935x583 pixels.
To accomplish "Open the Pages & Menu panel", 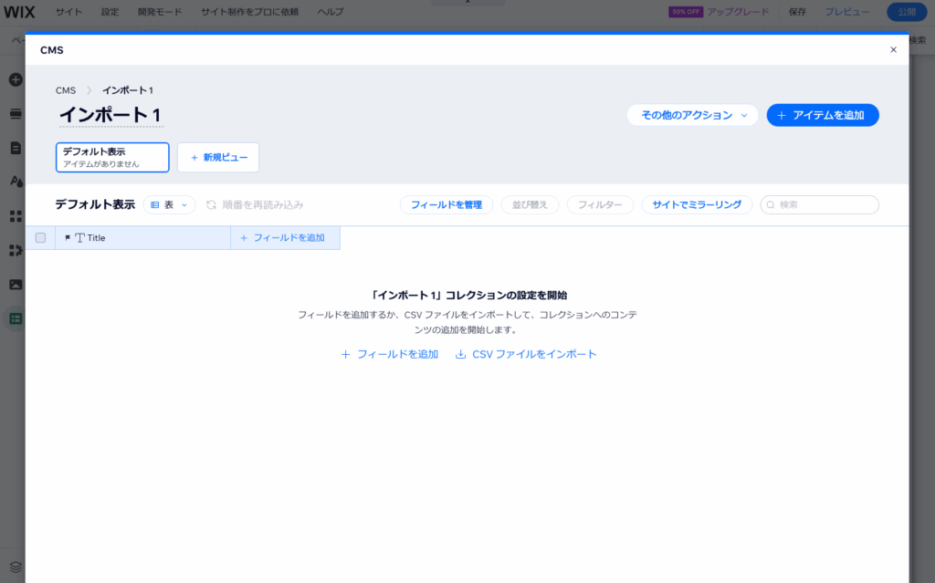I will pyautogui.click(x=15, y=146).
